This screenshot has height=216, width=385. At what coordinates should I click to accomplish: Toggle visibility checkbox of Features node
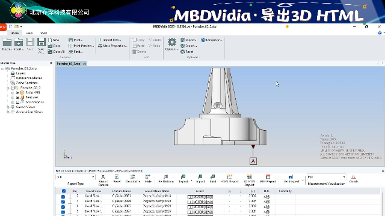(x=17, y=97)
